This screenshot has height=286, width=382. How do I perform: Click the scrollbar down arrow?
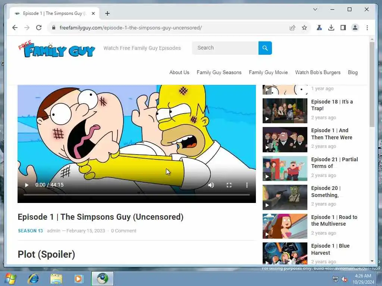(372, 261)
